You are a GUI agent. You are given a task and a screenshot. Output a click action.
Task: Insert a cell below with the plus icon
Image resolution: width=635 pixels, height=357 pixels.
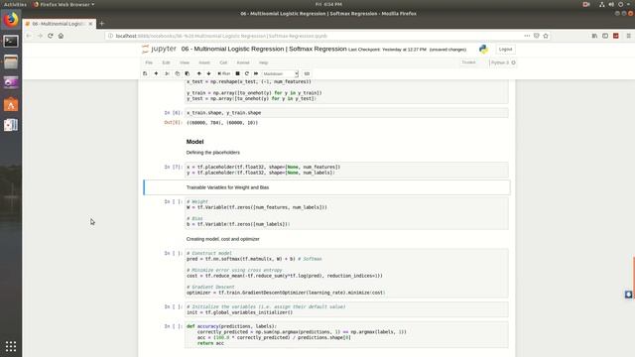[x=156, y=73]
